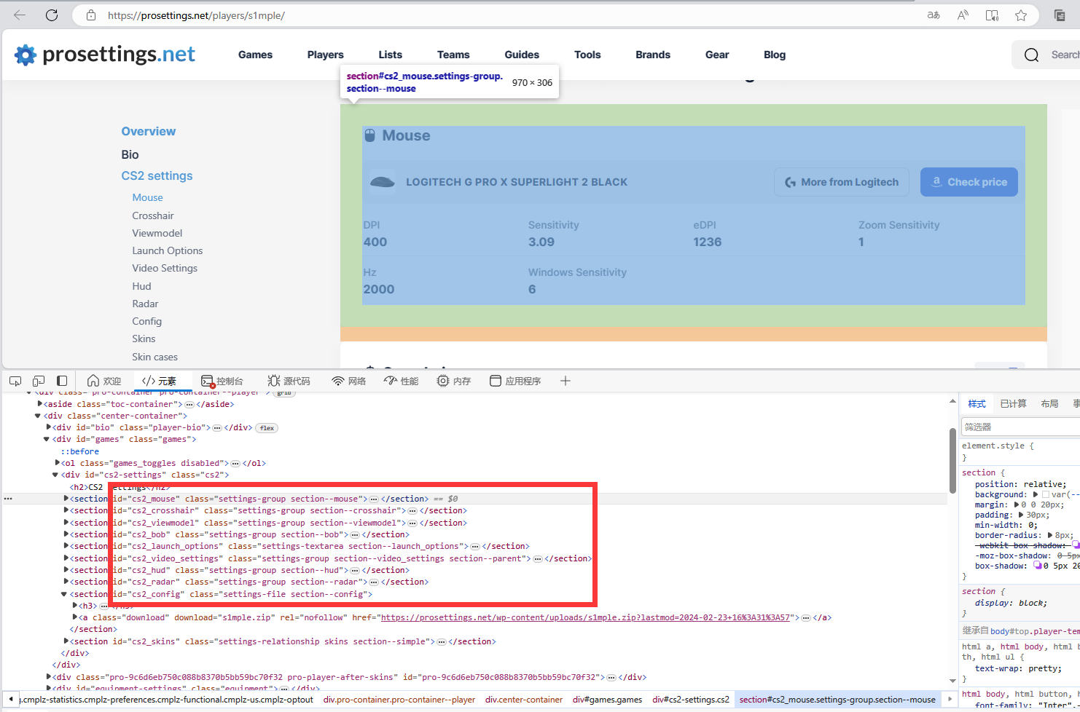
Task: Open the DevTools 欢迎 (Welcome) tab
Action: [104, 381]
